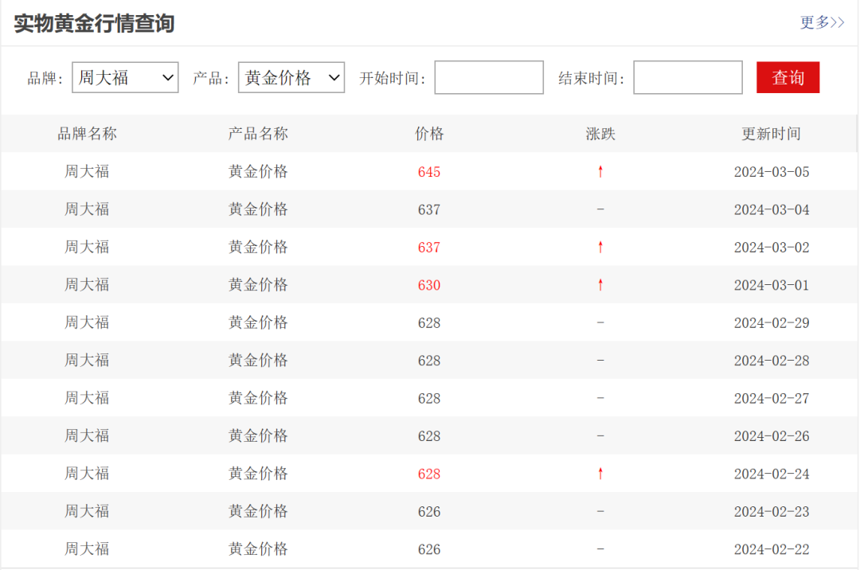This screenshot has width=860, height=570.
Task: Select price 645 in the table
Action: coord(429,172)
